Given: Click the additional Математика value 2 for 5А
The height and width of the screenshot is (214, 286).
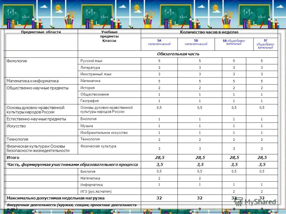Looking at the screenshot, I should click(x=159, y=178).
